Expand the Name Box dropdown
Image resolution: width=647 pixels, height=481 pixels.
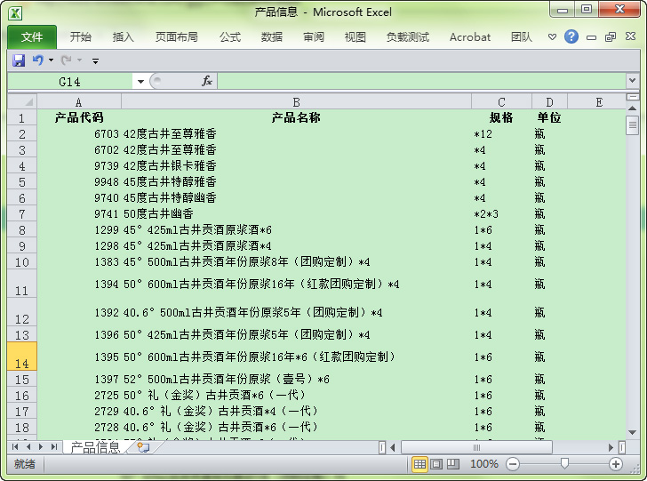coord(140,81)
